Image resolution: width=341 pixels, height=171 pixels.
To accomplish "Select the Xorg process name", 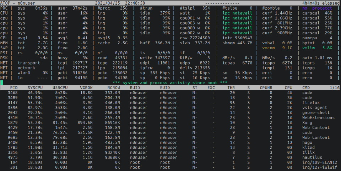I will [307, 122].
